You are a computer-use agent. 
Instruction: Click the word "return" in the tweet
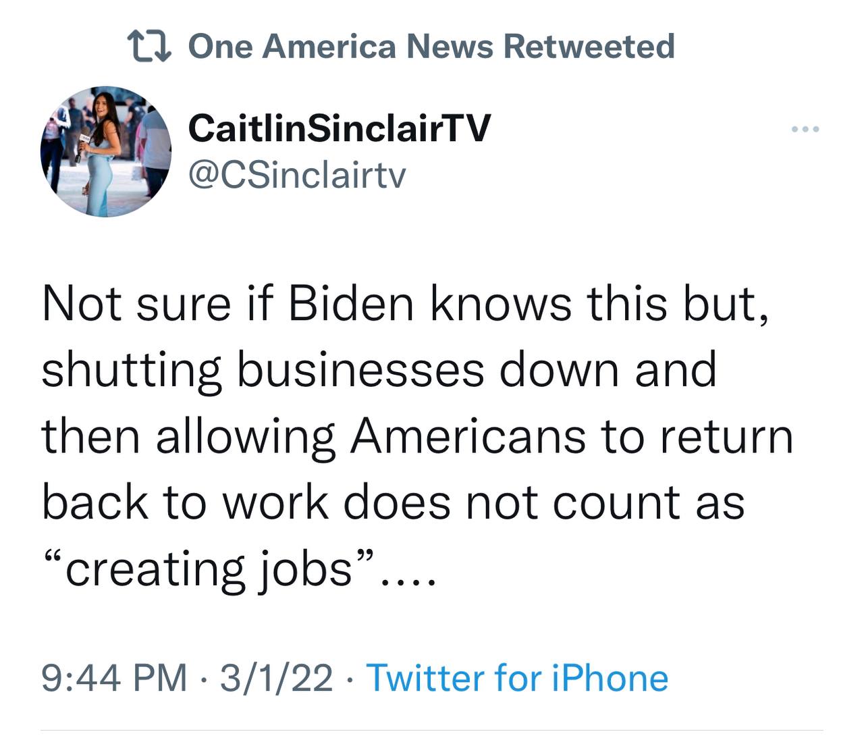[x=726, y=436]
